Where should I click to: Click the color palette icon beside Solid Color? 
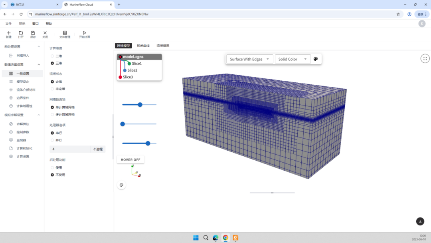pos(316,59)
